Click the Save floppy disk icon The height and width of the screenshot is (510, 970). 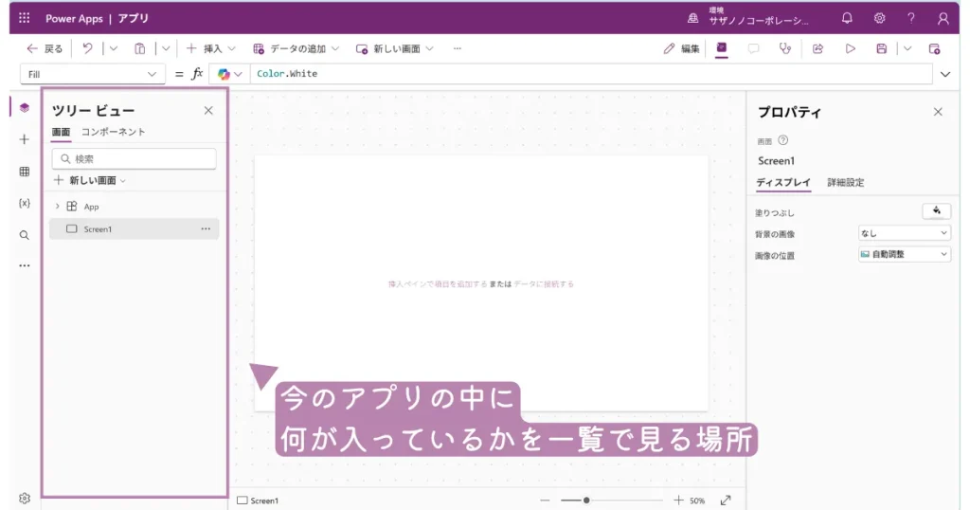[881, 48]
